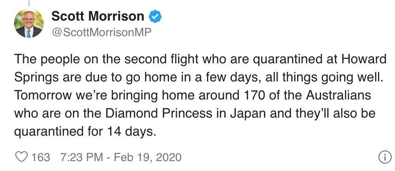This screenshot has height=171, width=395.
Task: Click the heart like icon
Action: tap(21, 157)
